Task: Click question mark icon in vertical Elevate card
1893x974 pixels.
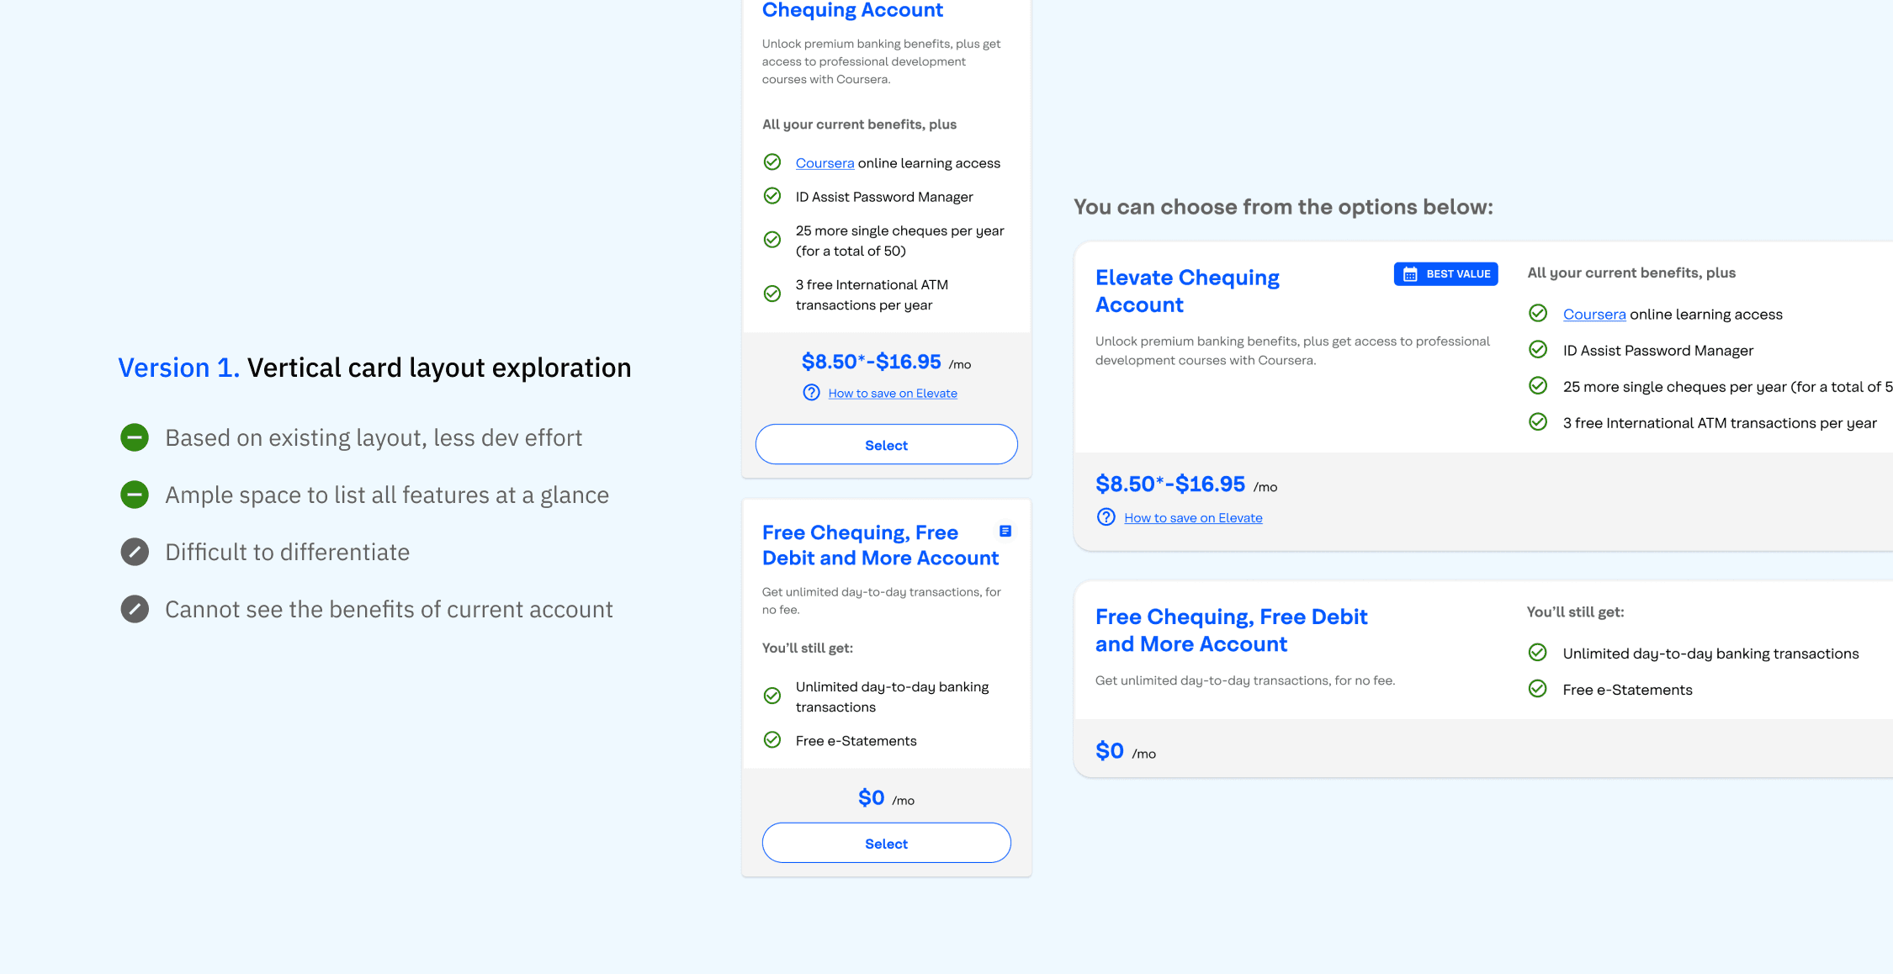Action: (x=811, y=393)
